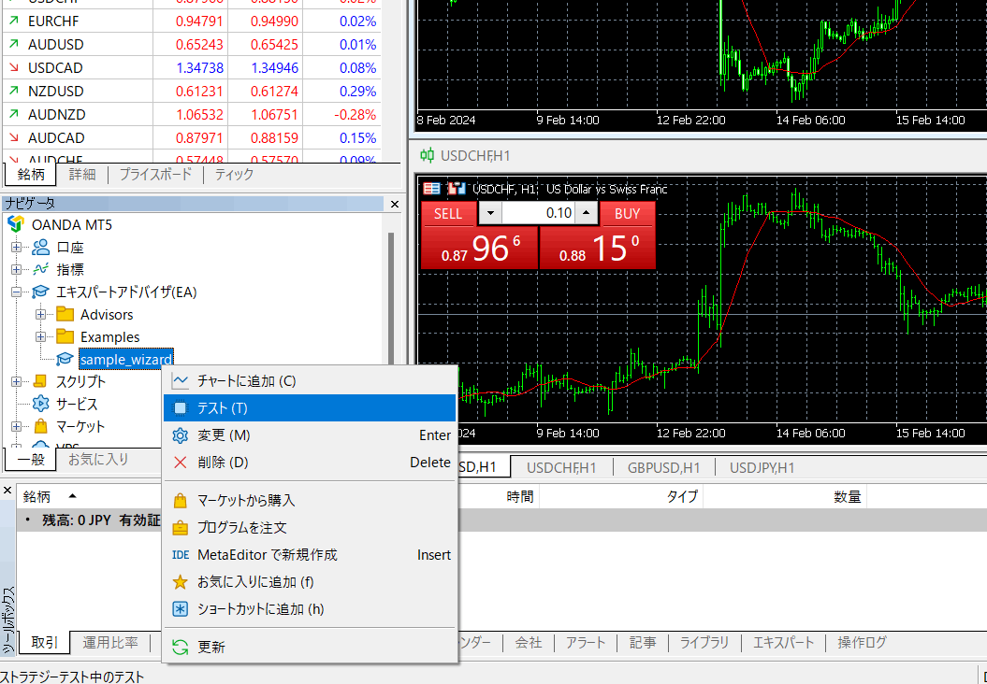The width and height of the screenshot is (987, 684).
Task: Click BUY button on USDCHF chart
Action: 627,213
